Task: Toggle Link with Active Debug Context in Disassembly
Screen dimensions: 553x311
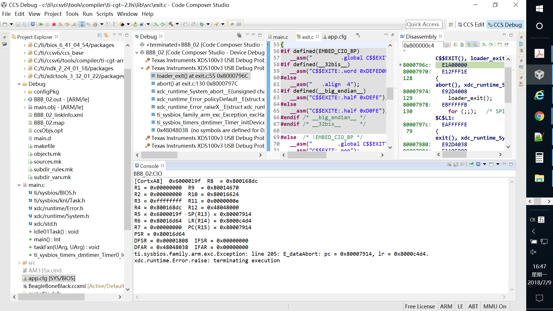Action: click(469, 45)
